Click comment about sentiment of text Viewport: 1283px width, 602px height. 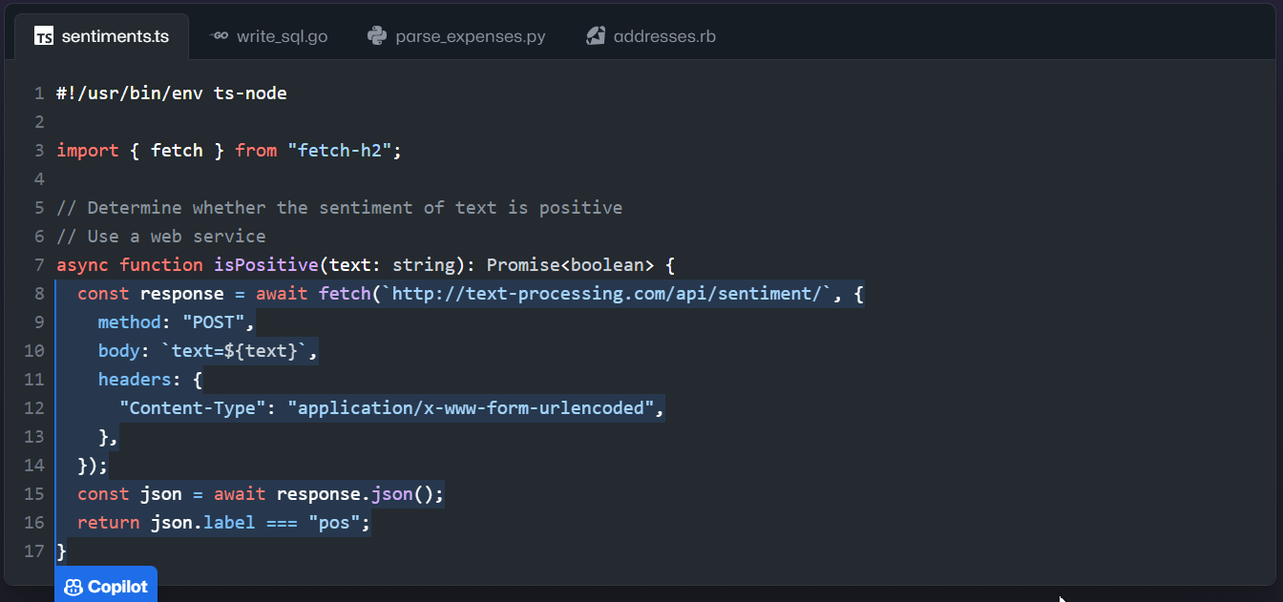[x=340, y=208]
